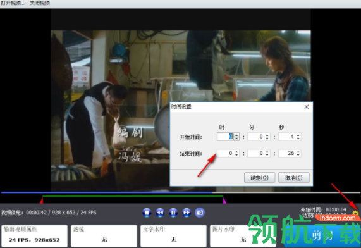Open the 输出视频属性 panel
Image resolution: width=361 pixels, height=248 pixels.
coord(34,236)
